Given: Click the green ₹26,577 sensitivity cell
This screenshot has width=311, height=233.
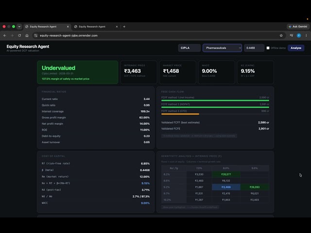Looking at the screenshot, I should click(x=226, y=174).
